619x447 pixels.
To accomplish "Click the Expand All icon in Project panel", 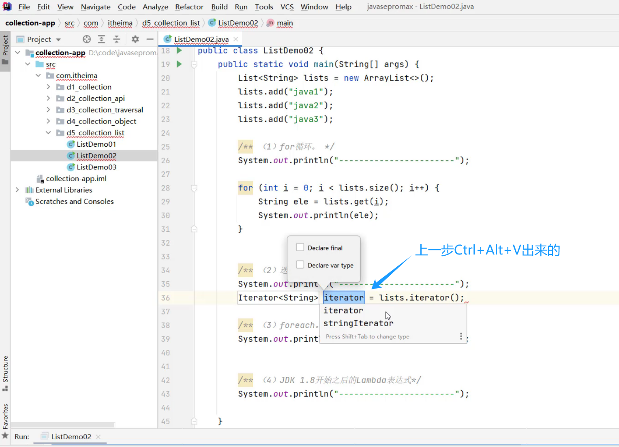I will click(101, 39).
